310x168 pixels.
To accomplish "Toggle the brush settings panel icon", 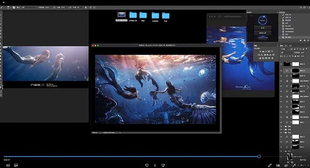I will coord(14,7).
